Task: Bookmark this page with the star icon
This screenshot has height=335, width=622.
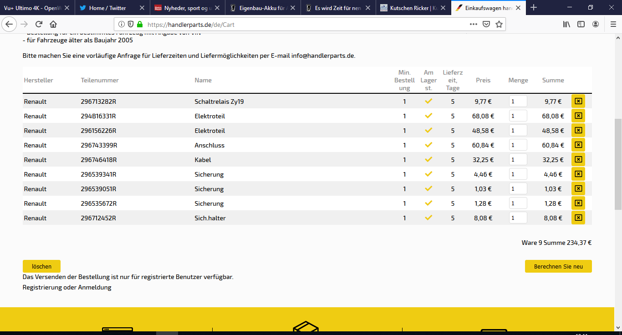Action: pos(499,24)
